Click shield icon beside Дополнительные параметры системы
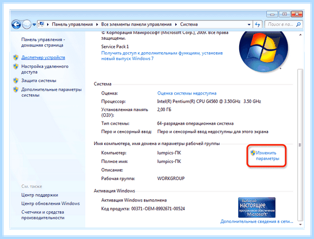This screenshot has height=239, width=314. click(x=16, y=90)
